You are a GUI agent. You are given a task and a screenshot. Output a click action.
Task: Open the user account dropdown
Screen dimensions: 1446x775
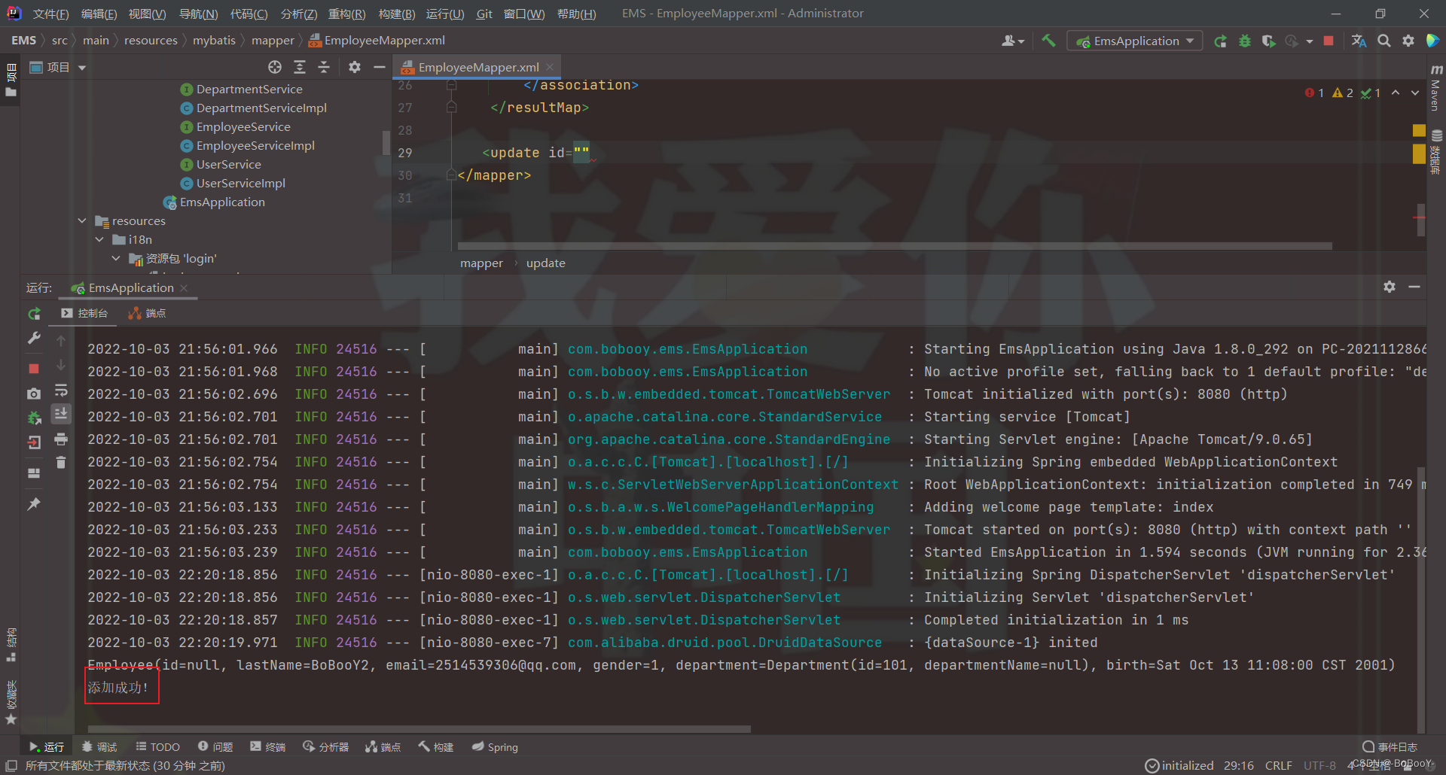tap(1013, 41)
